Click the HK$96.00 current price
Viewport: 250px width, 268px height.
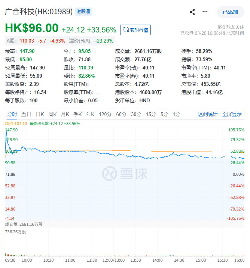click(32, 28)
